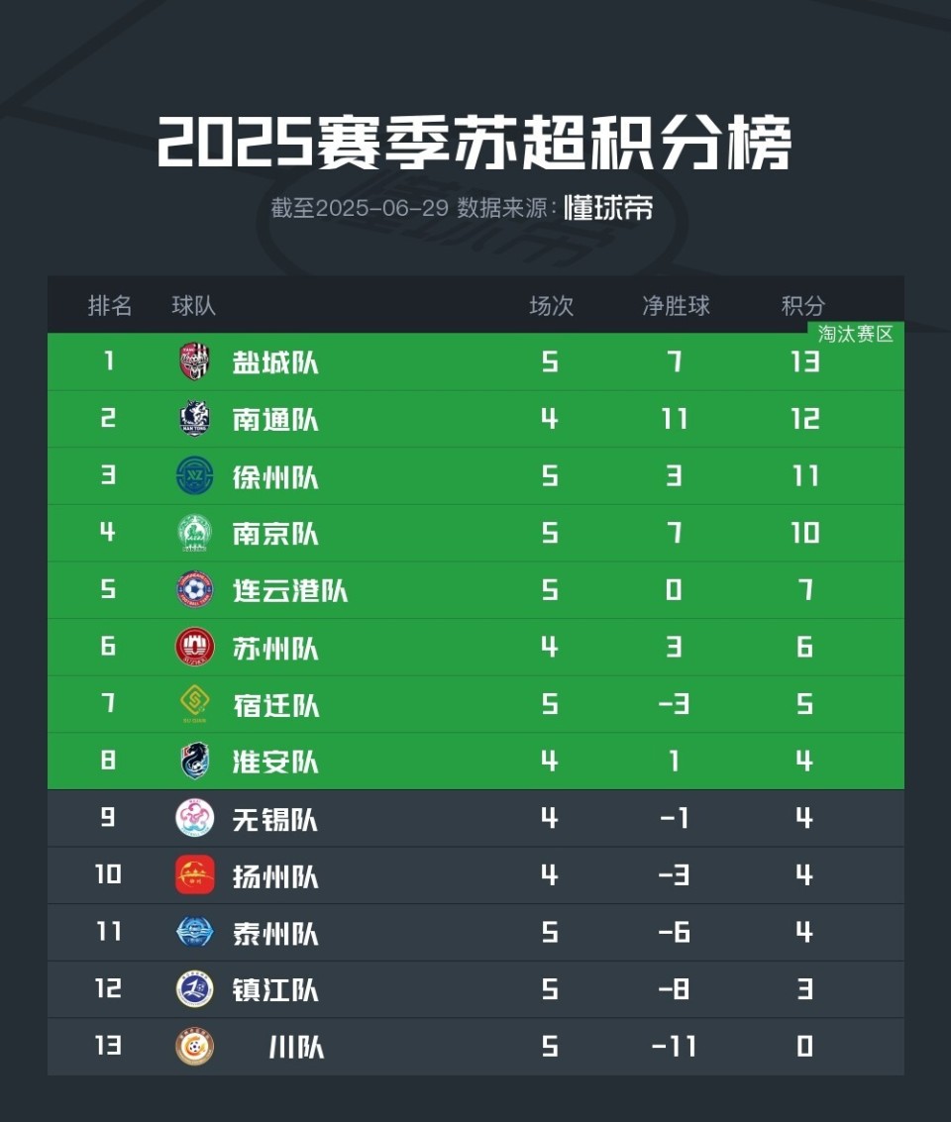Click the 苏州队 red circular logo
This screenshot has height=1122, width=951.
coord(194,647)
